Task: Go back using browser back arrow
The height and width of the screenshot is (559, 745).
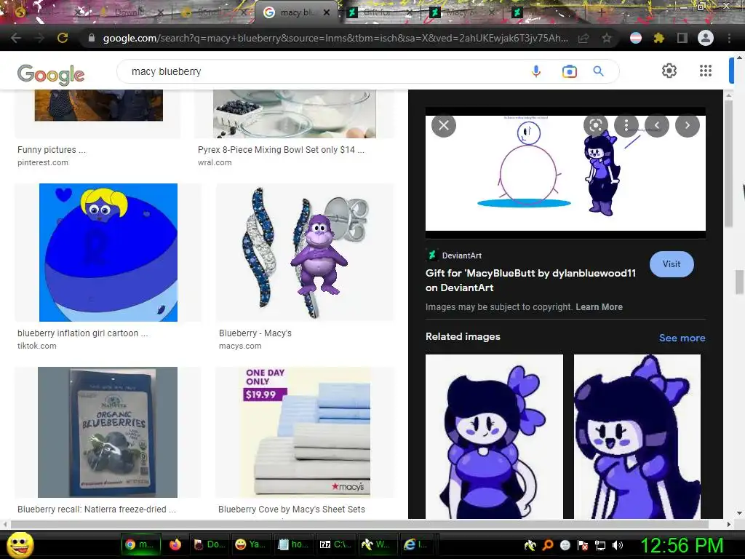Action: coord(16,38)
